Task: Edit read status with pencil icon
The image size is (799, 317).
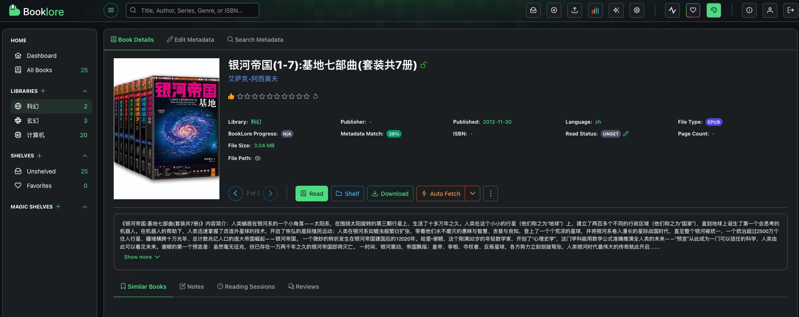Action: 626,133
